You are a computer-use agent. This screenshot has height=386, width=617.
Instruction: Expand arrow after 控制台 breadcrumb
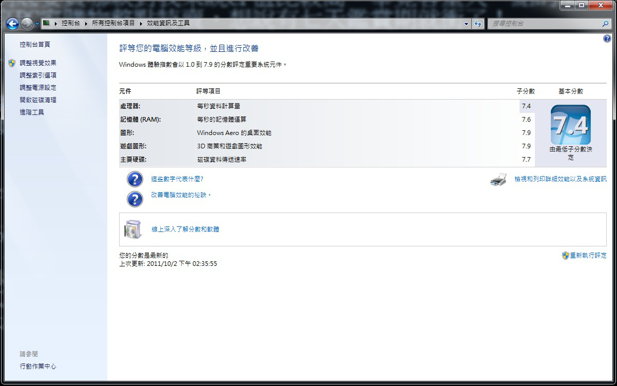pyautogui.click(x=86, y=24)
